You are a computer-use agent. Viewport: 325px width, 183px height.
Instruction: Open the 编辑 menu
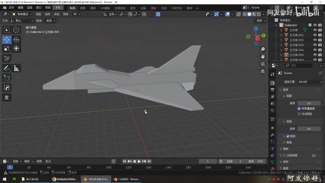[x=21, y=8]
